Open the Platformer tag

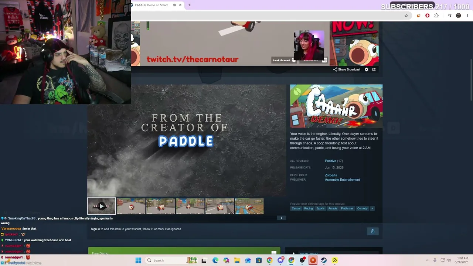pyautogui.click(x=347, y=208)
